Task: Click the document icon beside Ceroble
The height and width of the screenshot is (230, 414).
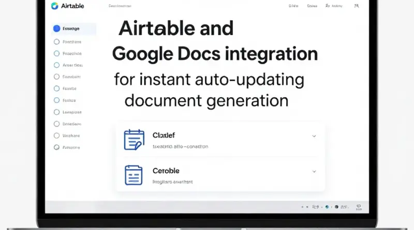Action: click(134, 175)
